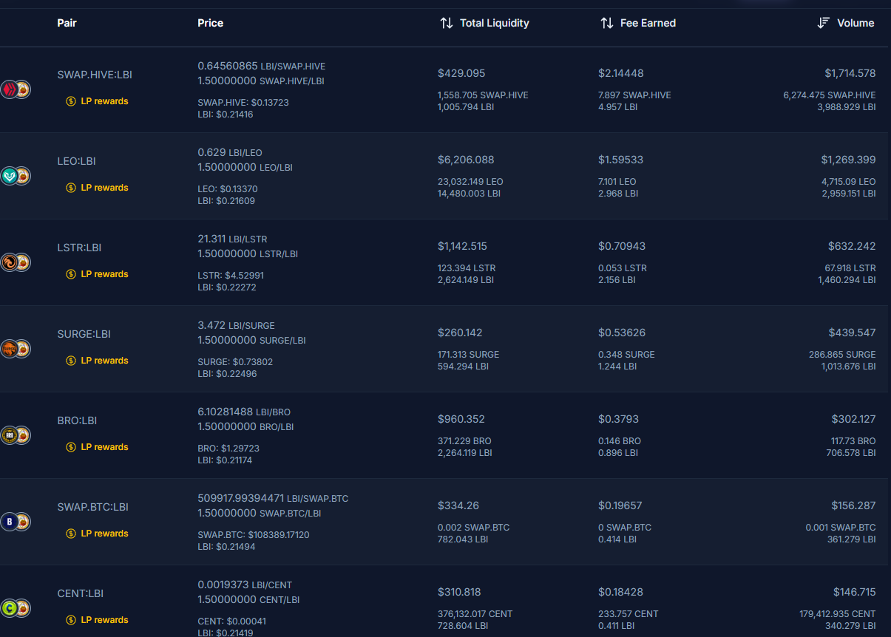
Task: Toggle Volume column sort order
Action: click(846, 23)
